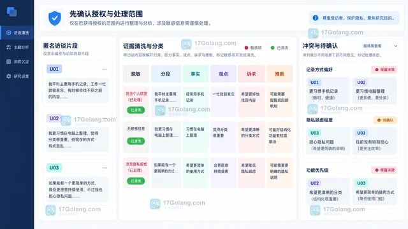Viewport: 408px width, 229px height.
Task: Click 已清洗 button in 无敏感信息 row
Action: (x=136, y=141)
